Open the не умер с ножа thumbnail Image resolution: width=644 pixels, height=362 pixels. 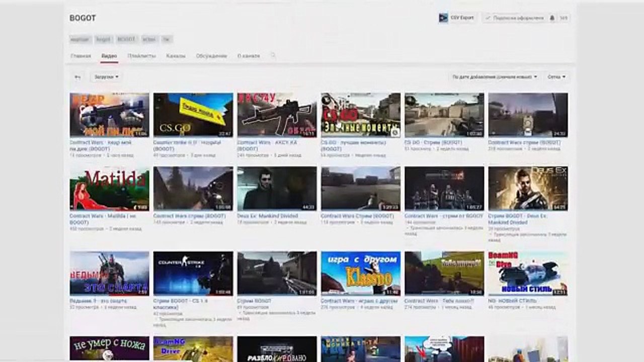109,348
